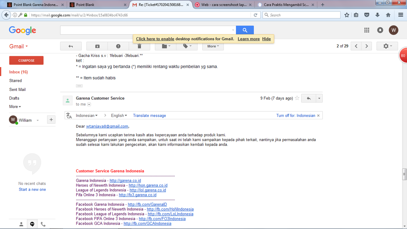Click Turn off for: Indonesian
This screenshot has height=229, width=407.
point(296,115)
